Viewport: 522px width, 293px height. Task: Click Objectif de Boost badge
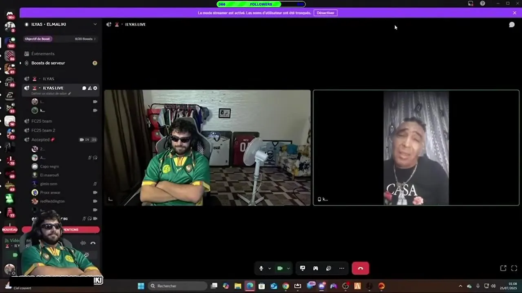(38, 39)
